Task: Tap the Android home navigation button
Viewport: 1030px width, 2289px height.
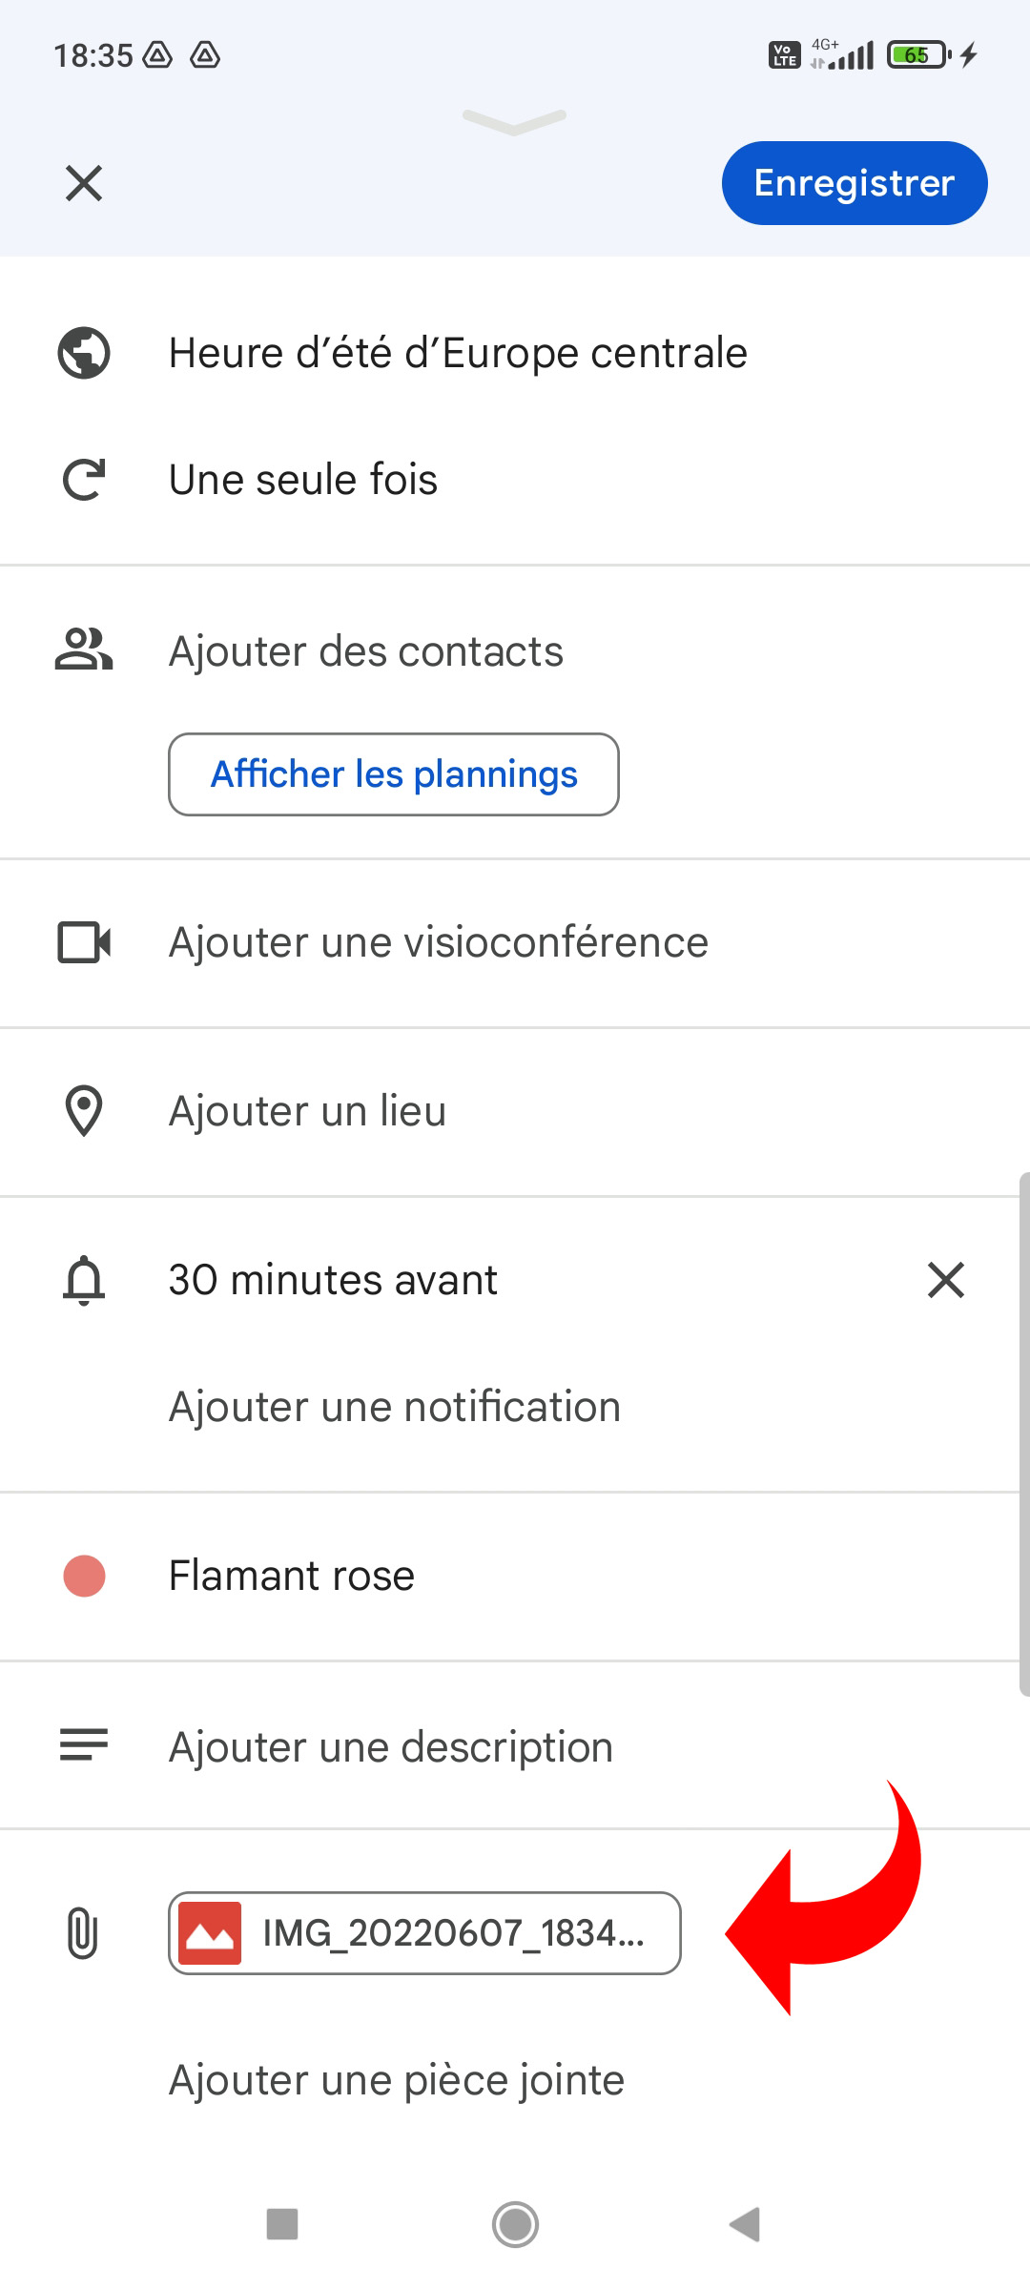Action: (515, 2225)
